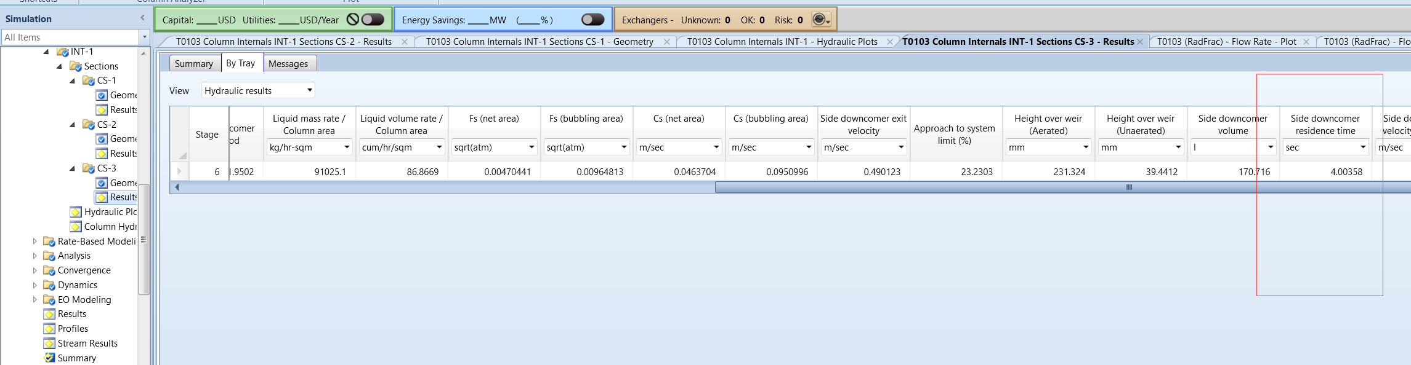Switch to Flow Rate Plot tab

coord(1226,42)
